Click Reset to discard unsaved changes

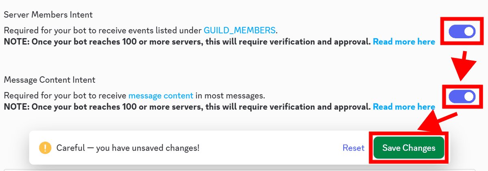(x=353, y=148)
